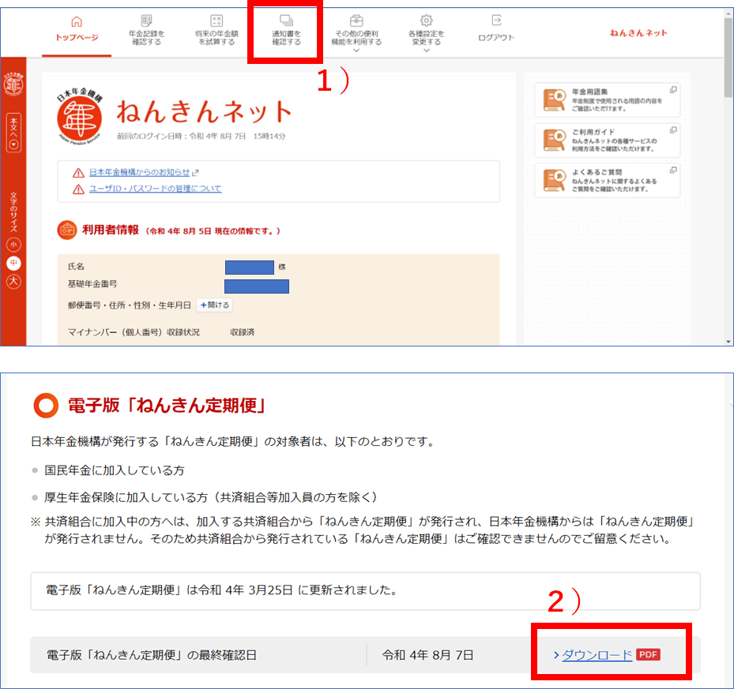
Task: Click the 前回のログイン日時 text line
Action: tap(201, 136)
